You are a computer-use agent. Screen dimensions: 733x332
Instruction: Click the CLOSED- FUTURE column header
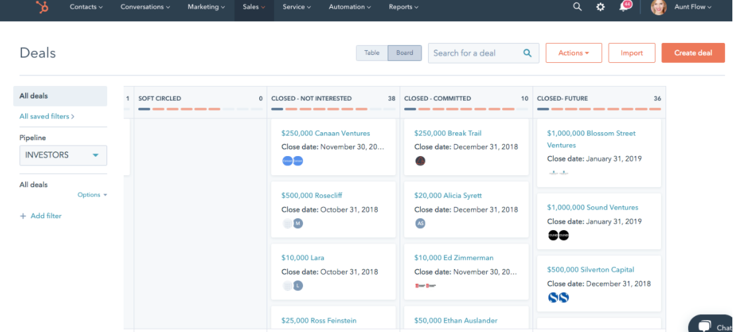pyautogui.click(x=562, y=99)
